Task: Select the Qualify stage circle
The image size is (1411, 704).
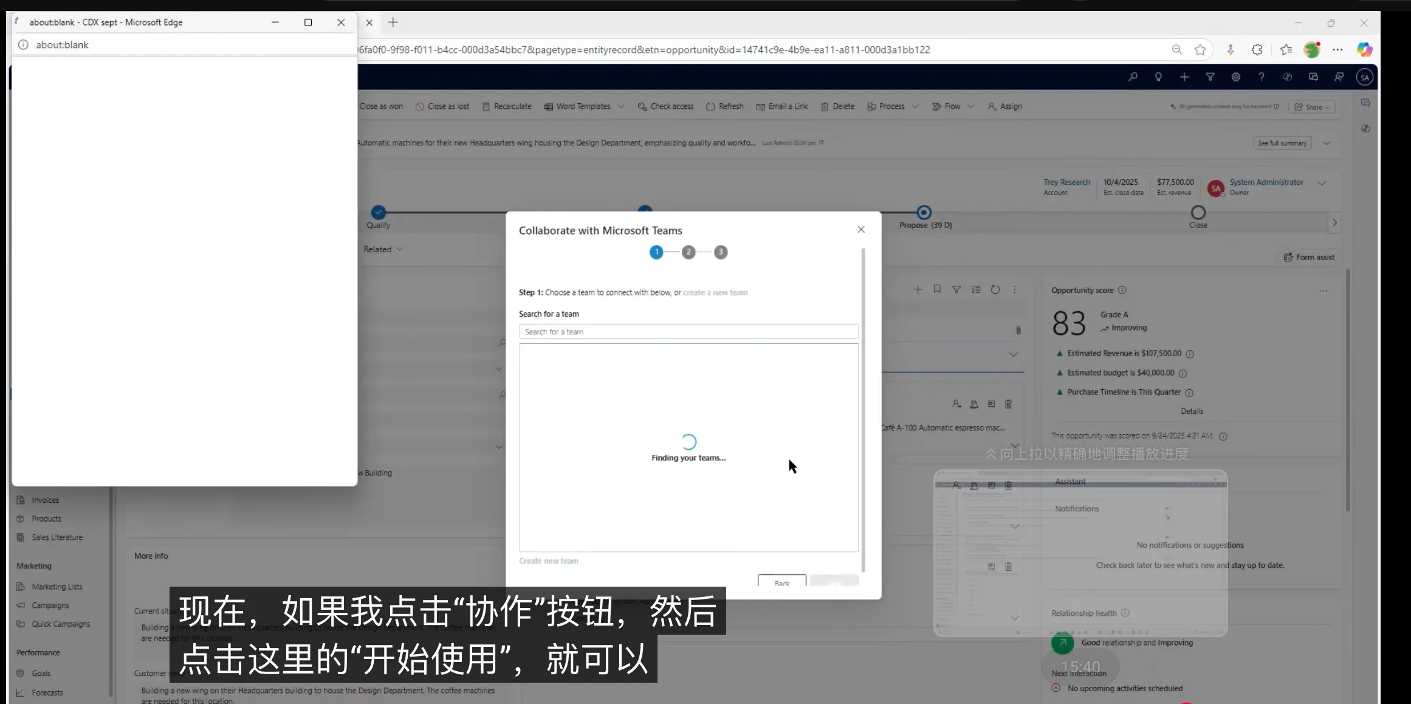Action: coord(378,212)
